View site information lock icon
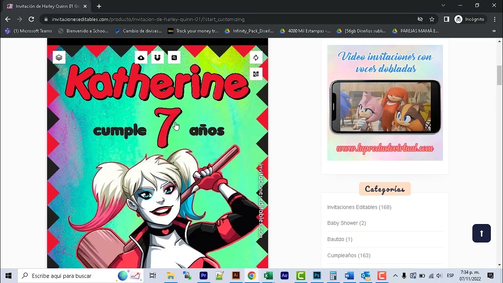 click(x=46, y=19)
